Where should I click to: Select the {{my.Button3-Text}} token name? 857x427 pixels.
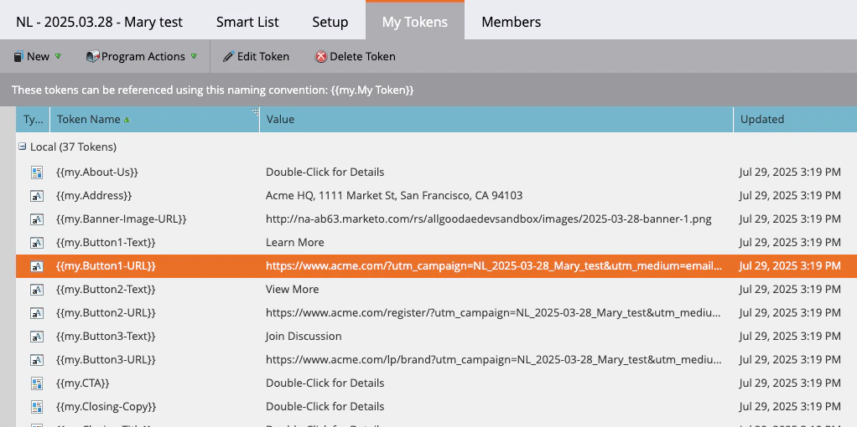coord(106,337)
